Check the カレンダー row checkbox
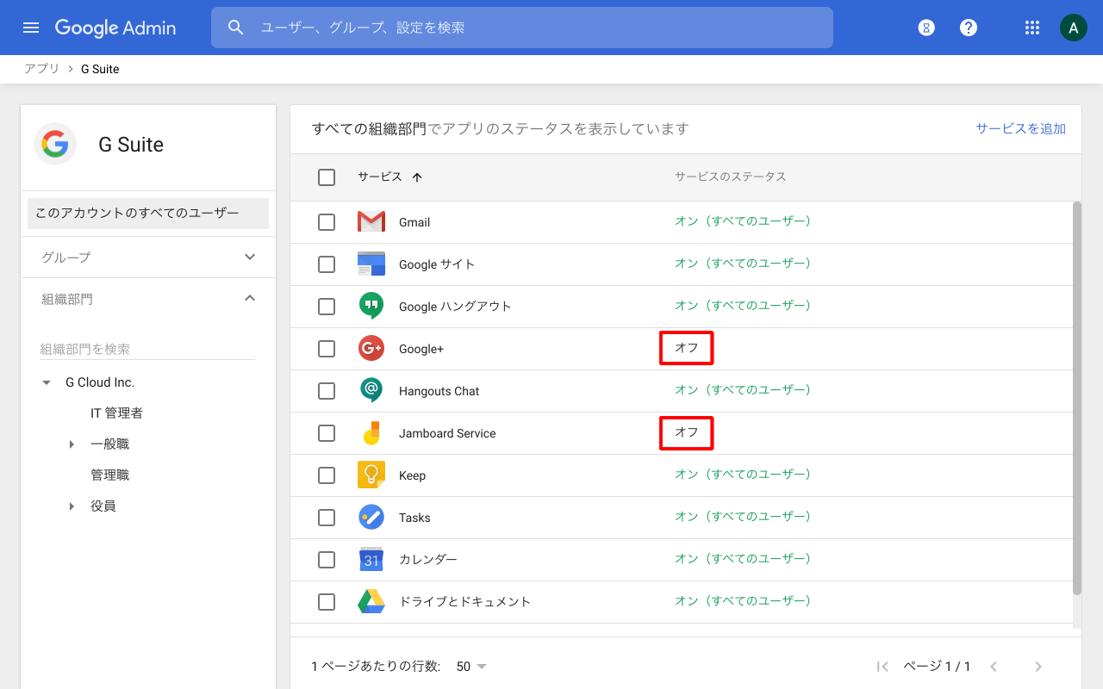The width and height of the screenshot is (1103, 689). 327,560
